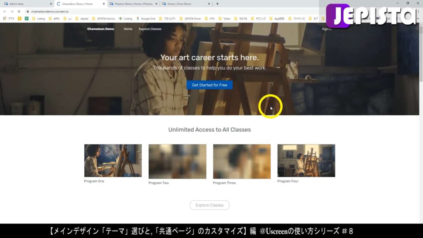Screen dimensions: 423x238
Task: Click the Sign In link
Action: pyautogui.click(x=327, y=29)
